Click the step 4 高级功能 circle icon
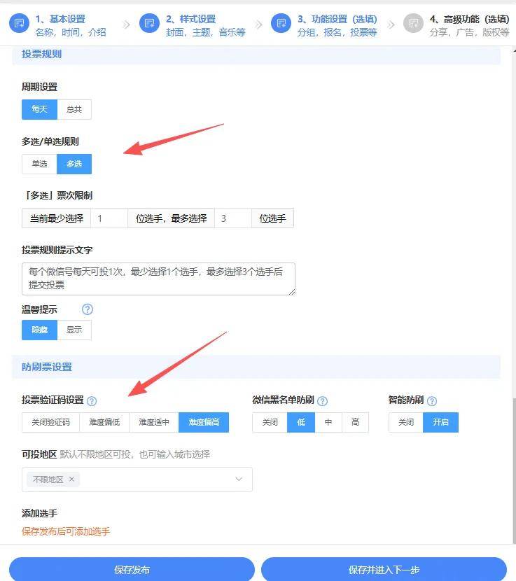The width and height of the screenshot is (516, 581). [413, 23]
